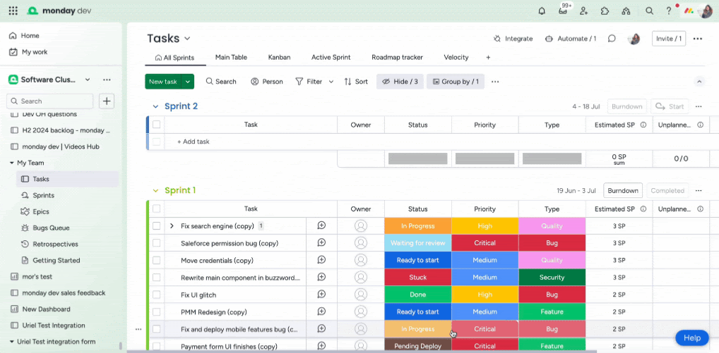Change Security type of Rewrite main component
Screen dimensions: 719x353
click(x=552, y=278)
